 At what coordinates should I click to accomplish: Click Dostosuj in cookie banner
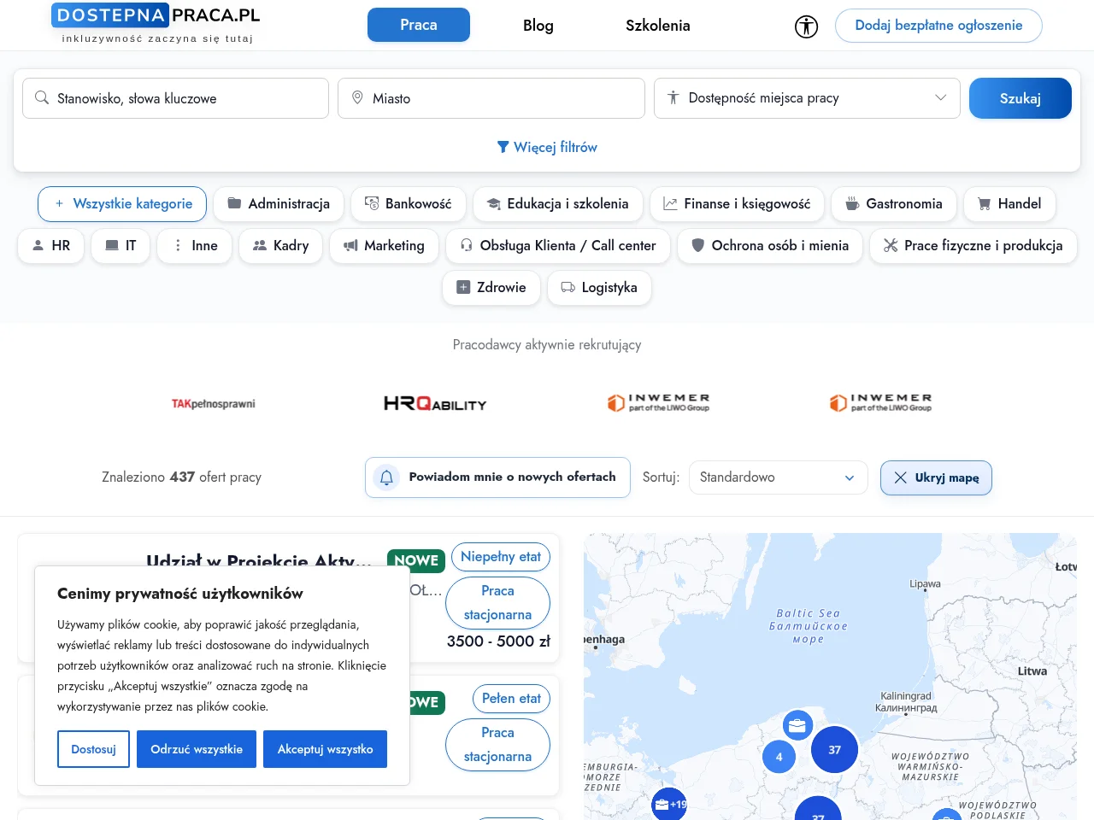pyautogui.click(x=94, y=749)
